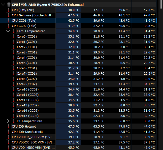Select the CPU (Tctl/Tdie) sensor row
163x150 pixels.
coord(78,10)
